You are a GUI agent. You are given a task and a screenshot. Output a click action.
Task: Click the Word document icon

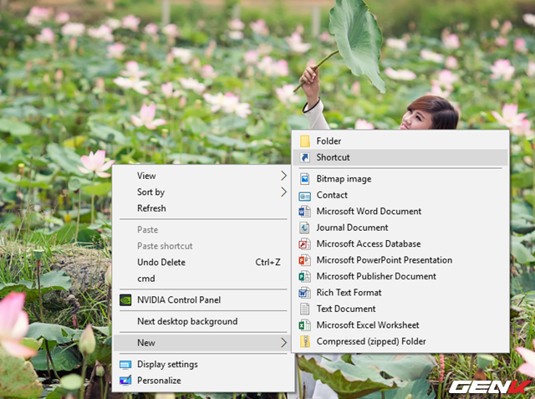coord(304,212)
